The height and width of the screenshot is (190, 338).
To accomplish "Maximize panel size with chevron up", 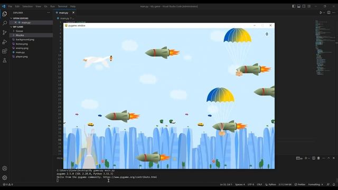I will 328,158.
